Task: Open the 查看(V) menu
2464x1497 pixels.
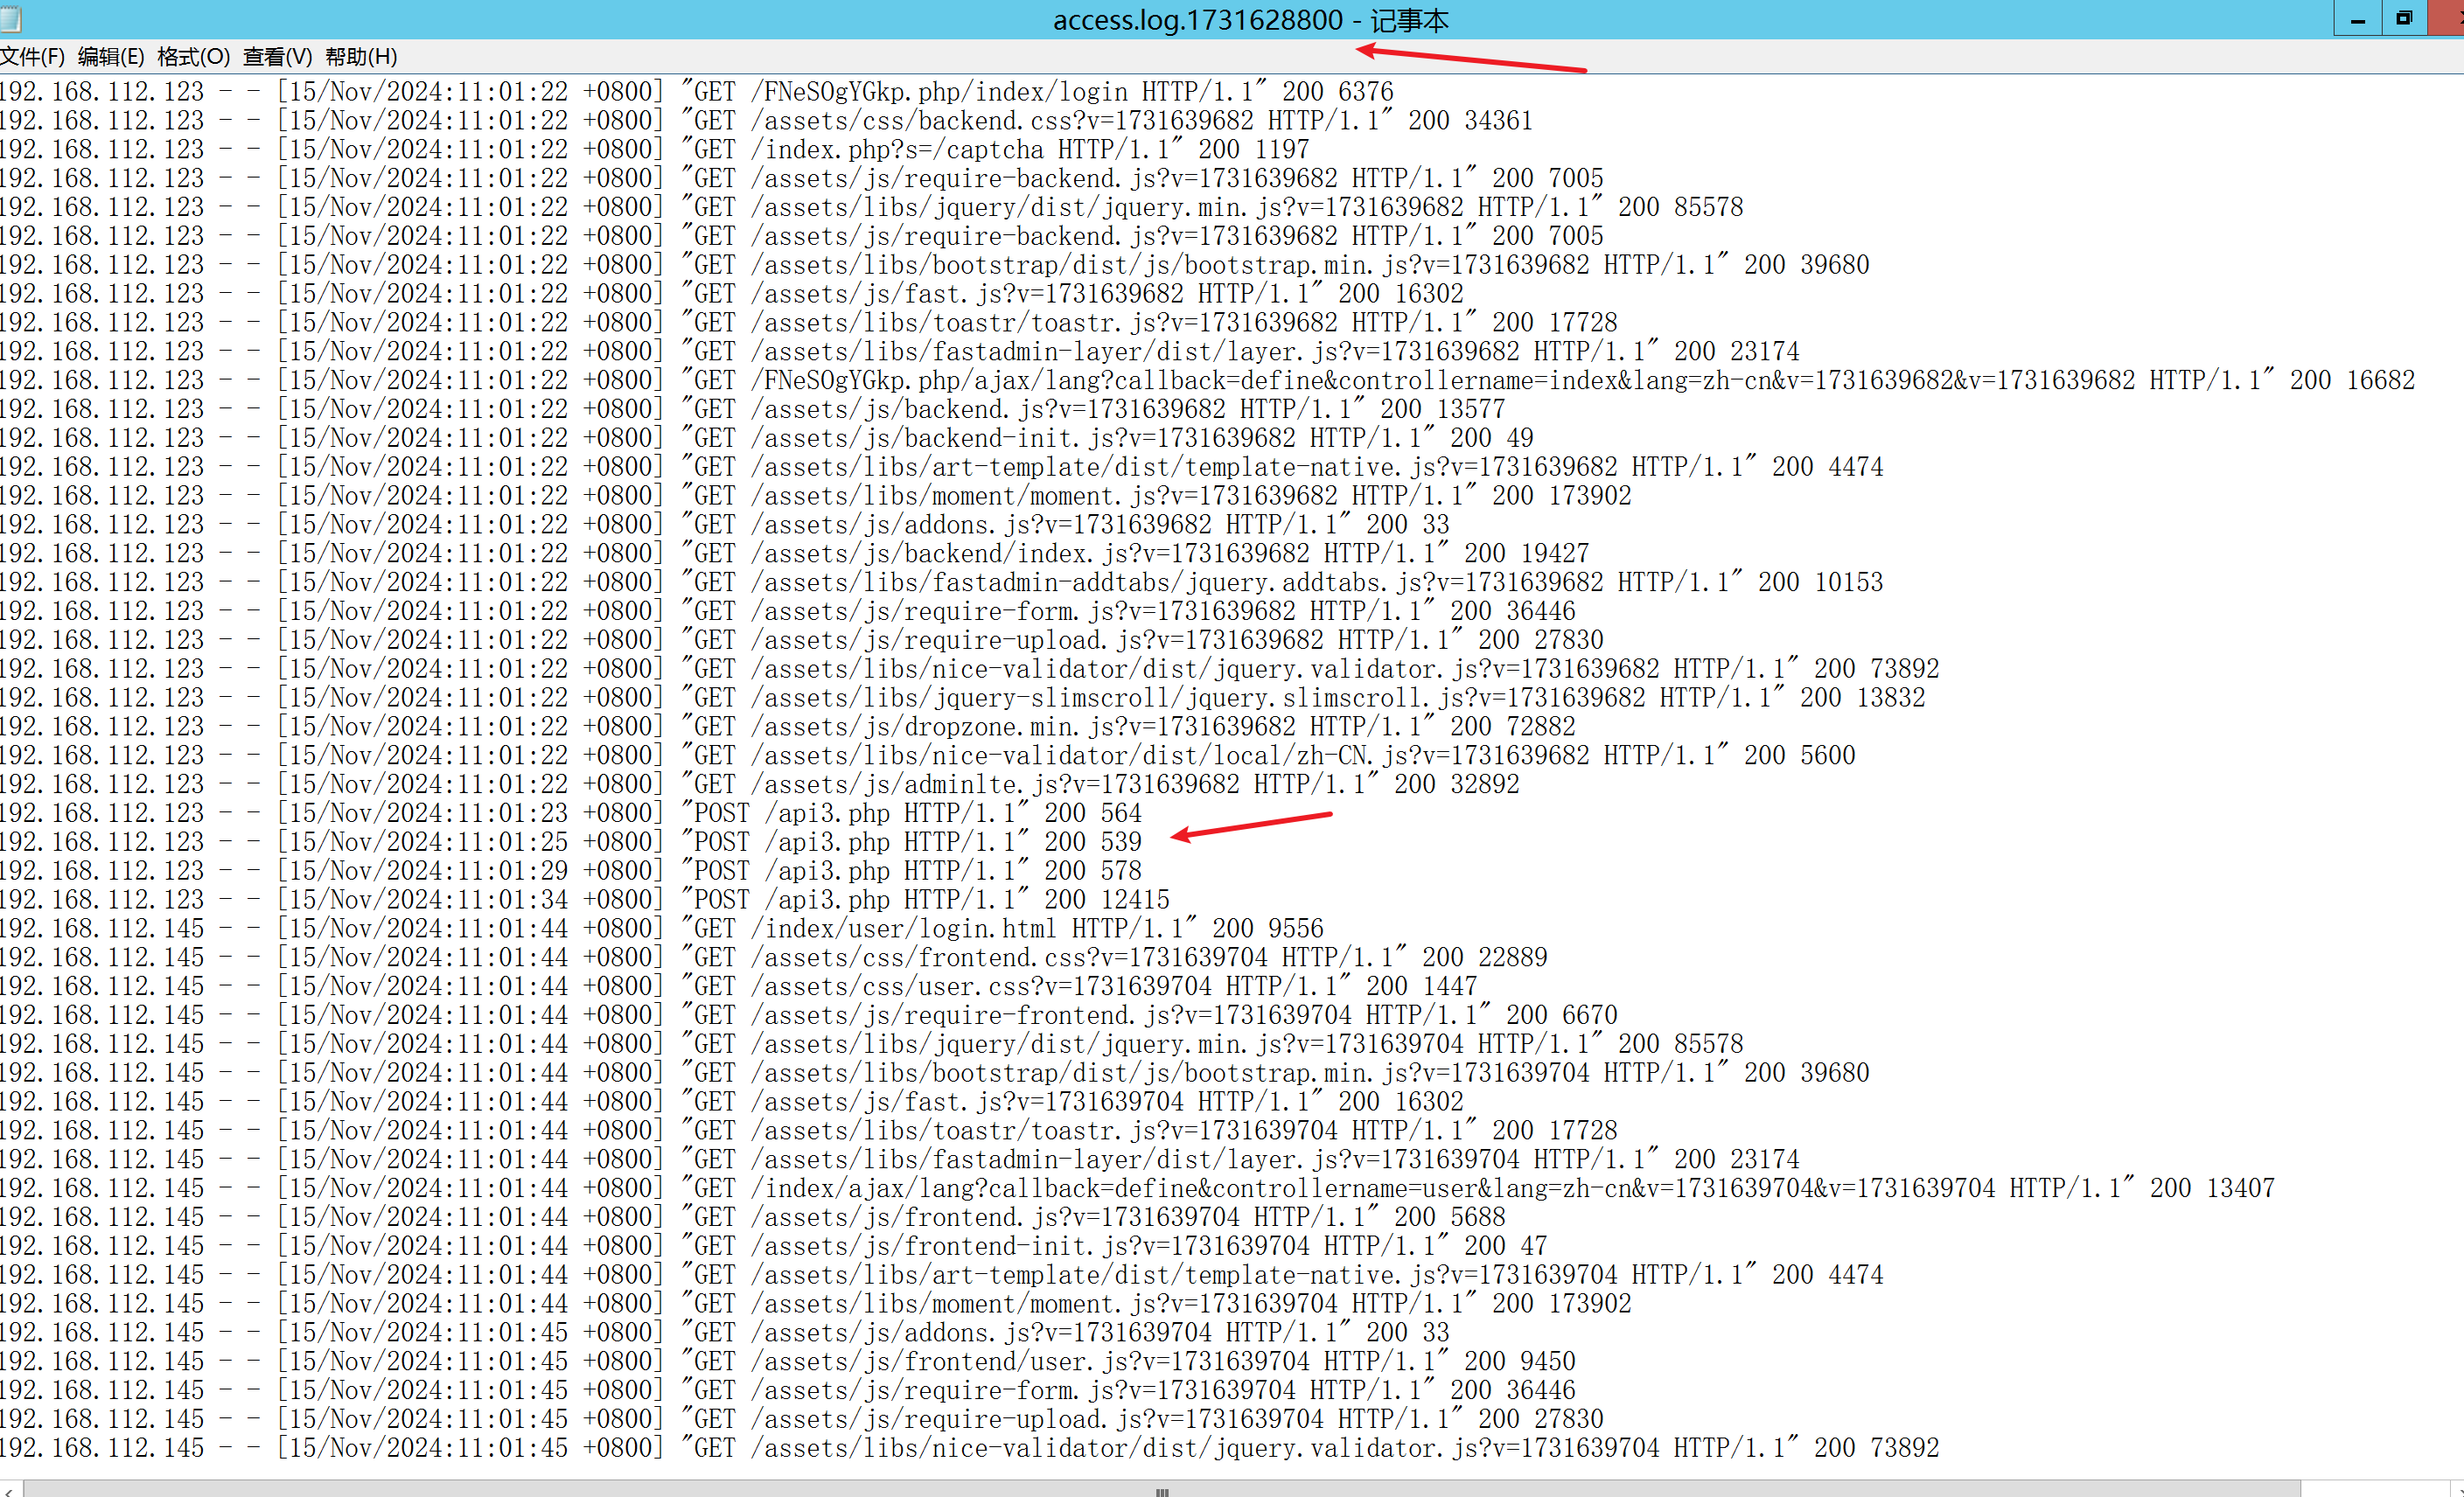Action: pyautogui.click(x=277, y=57)
